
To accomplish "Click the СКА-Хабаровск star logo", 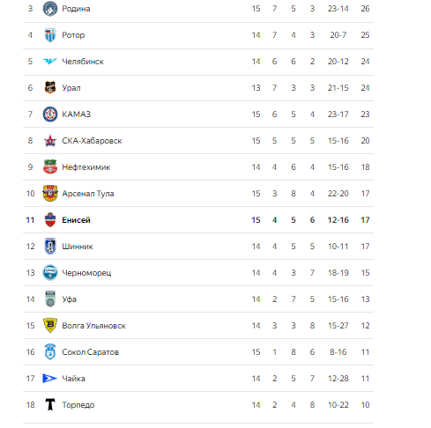I will point(50,141).
